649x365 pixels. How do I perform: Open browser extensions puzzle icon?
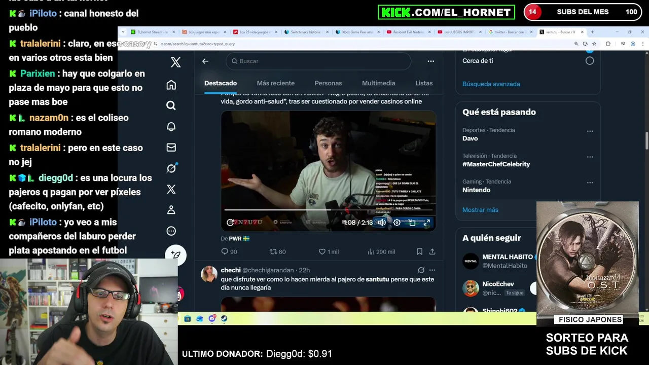pos(608,44)
